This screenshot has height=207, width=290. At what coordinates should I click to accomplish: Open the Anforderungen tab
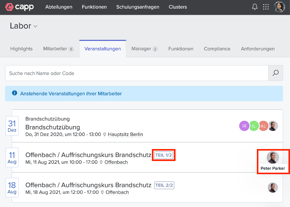click(258, 49)
